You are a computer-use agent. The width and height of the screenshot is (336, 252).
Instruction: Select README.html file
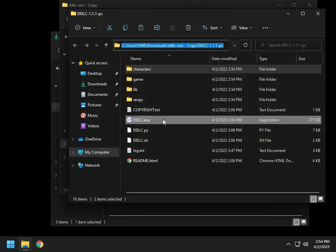coord(223,161)
